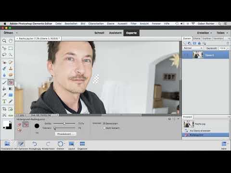This screenshot has width=231, height=173.
Task: Delete layer with trash icon
Action: [x=228, y=43]
